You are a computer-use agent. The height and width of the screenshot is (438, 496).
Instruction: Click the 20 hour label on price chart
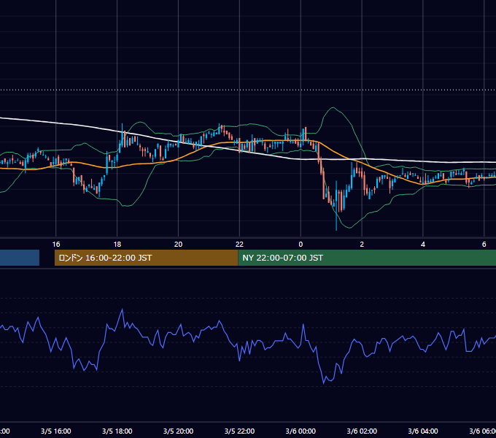pos(179,245)
